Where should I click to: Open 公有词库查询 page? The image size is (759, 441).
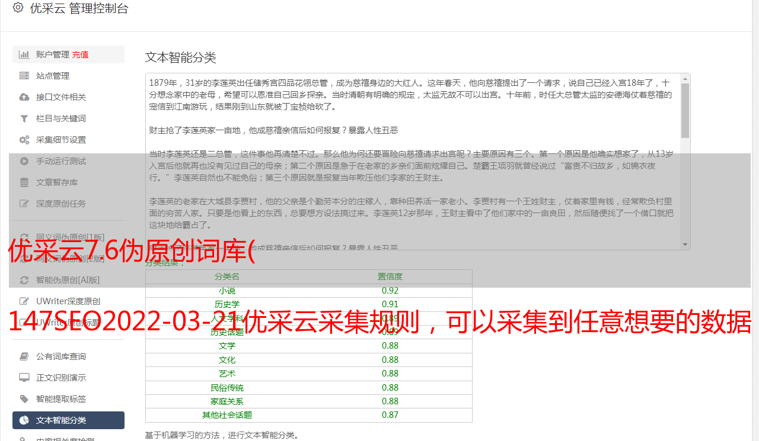point(68,356)
